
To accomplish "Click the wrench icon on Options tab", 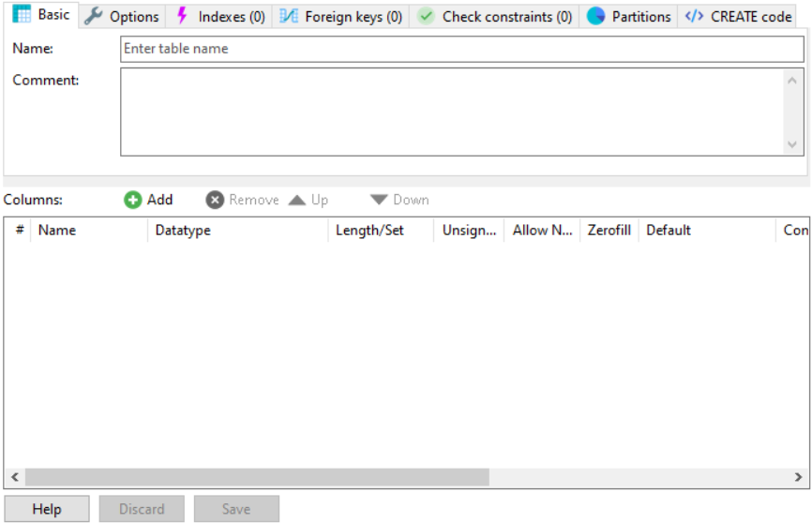I will coord(93,17).
